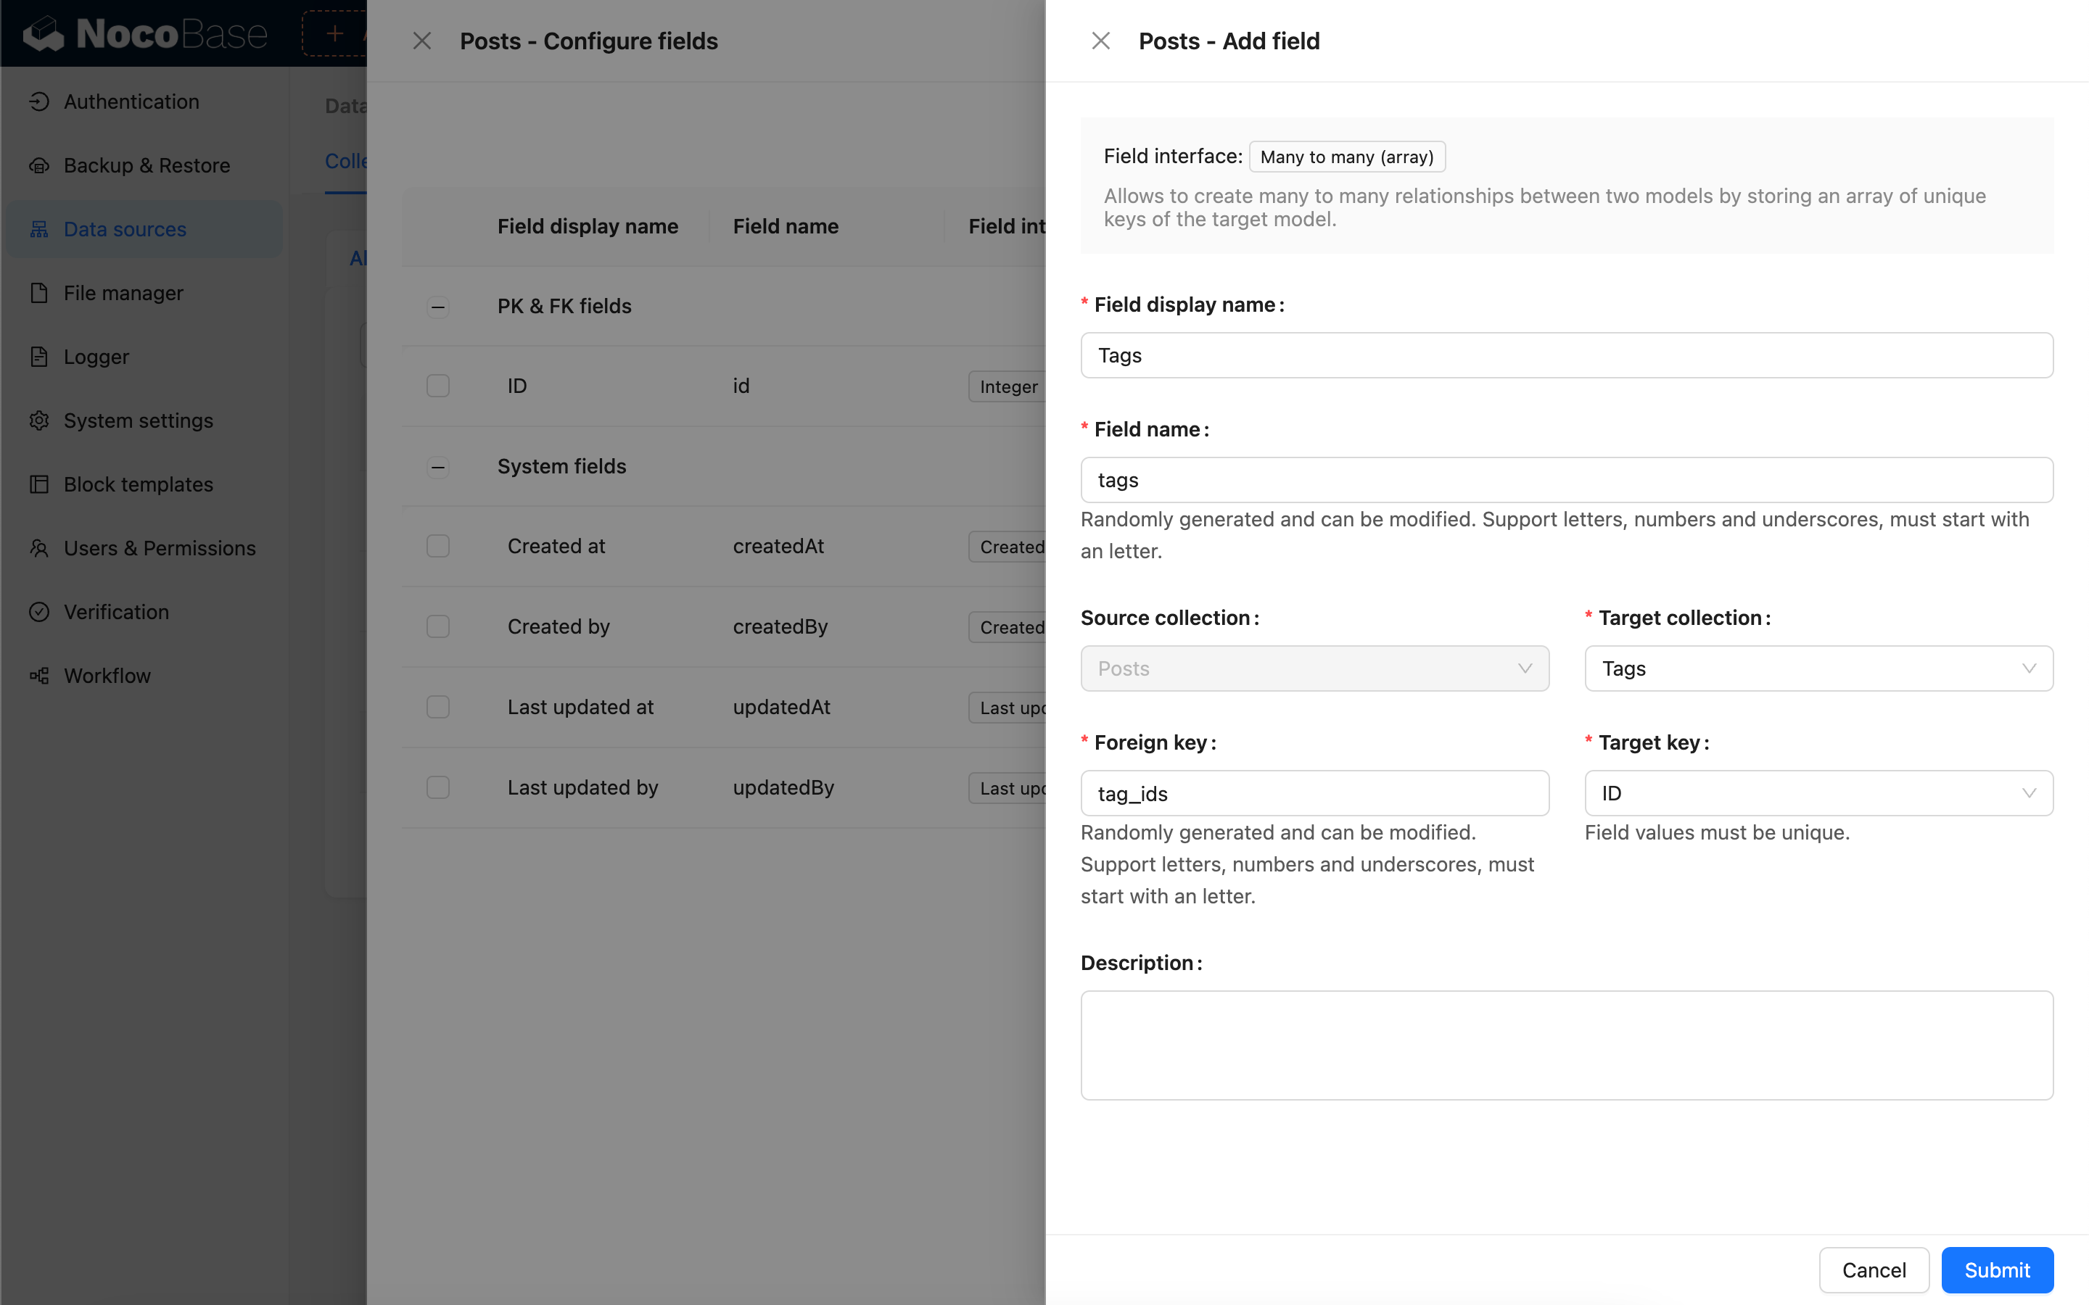2089x1305 pixels.
Task: Click the Workflow sidebar icon
Action: coord(39,676)
